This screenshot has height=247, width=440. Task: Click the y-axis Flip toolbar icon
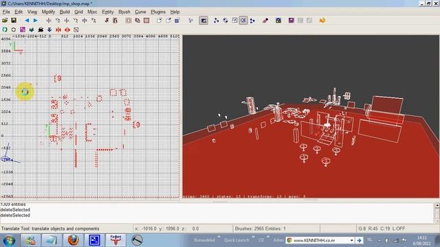click(67, 21)
